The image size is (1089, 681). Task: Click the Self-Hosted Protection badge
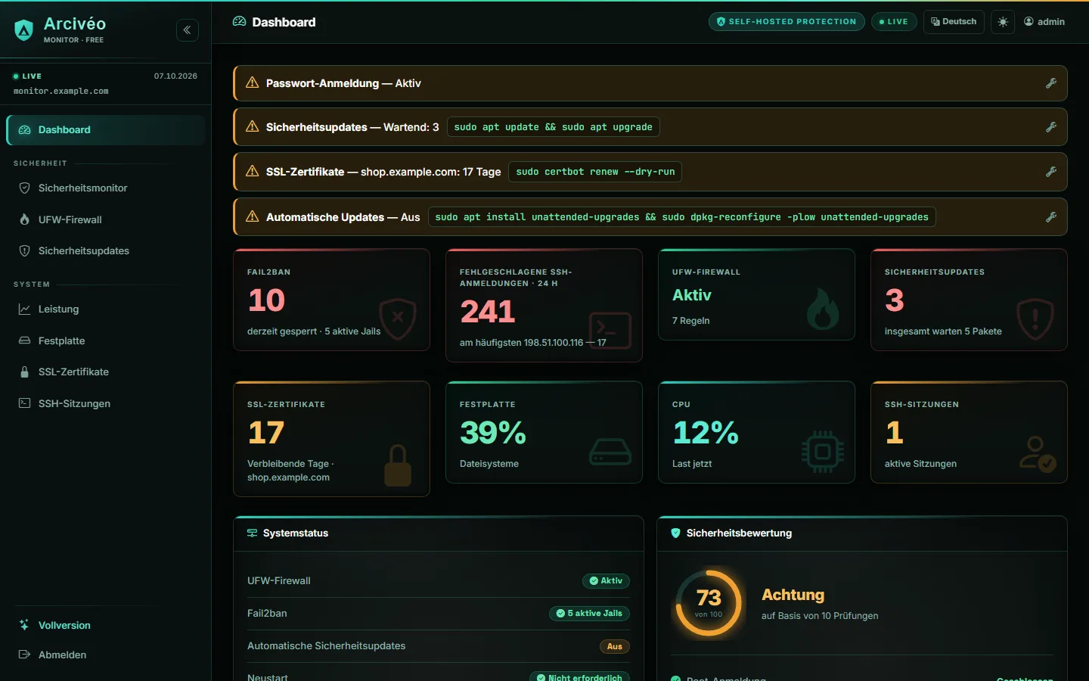point(786,22)
